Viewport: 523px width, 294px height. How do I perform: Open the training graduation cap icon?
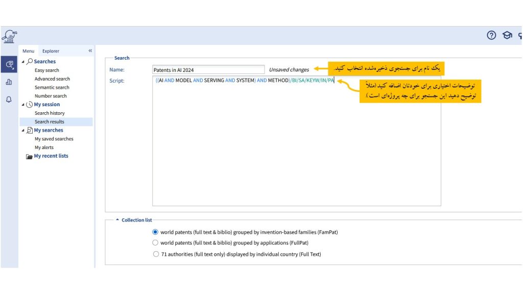click(x=507, y=35)
